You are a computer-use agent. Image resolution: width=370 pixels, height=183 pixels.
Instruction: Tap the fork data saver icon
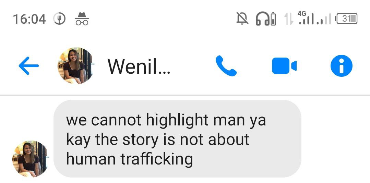point(59,19)
